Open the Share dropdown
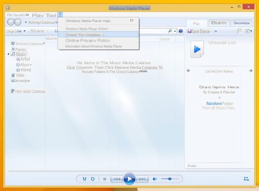Image resolution: width=259 pixels, height=191 pixels. tap(39, 31)
